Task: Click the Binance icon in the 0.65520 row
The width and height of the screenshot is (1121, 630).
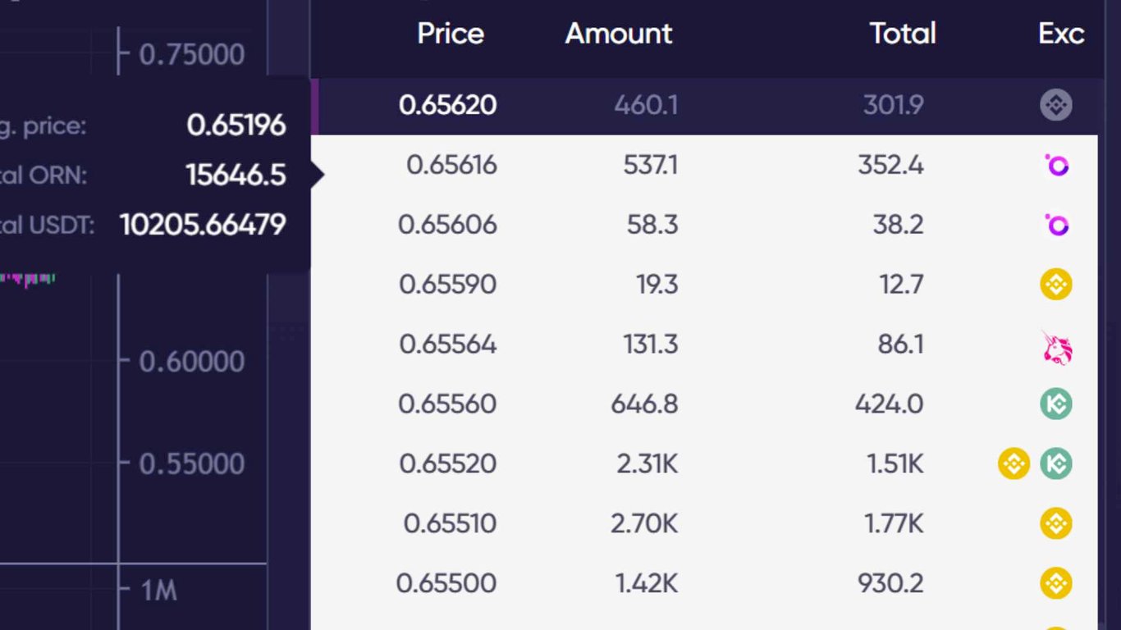Action: pos(1013,463)
